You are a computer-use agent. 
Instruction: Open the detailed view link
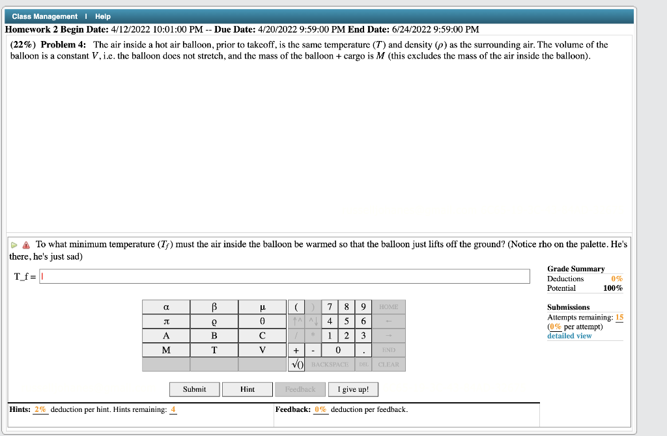(x=566, y=336)
